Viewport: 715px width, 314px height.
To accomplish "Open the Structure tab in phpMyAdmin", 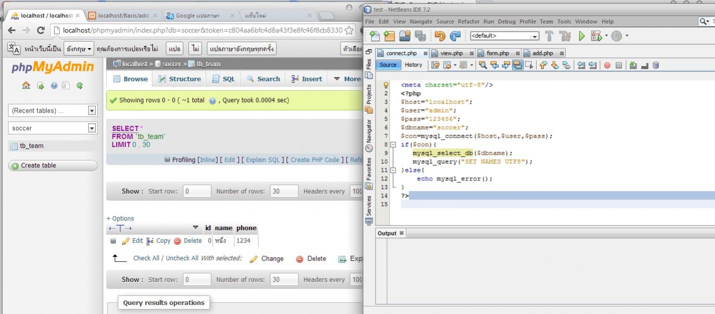I will pos(179,79).
